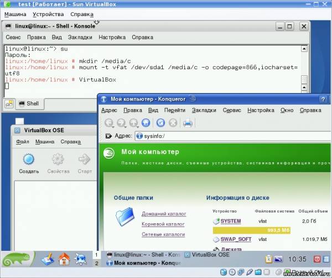This screenshot has height=278, width=332.
Task: Launch the web browser globe icon in panel
Action: [81, 259]
